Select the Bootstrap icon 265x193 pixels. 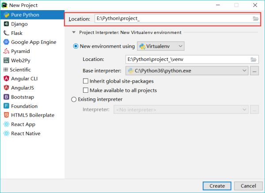[6, 97]
